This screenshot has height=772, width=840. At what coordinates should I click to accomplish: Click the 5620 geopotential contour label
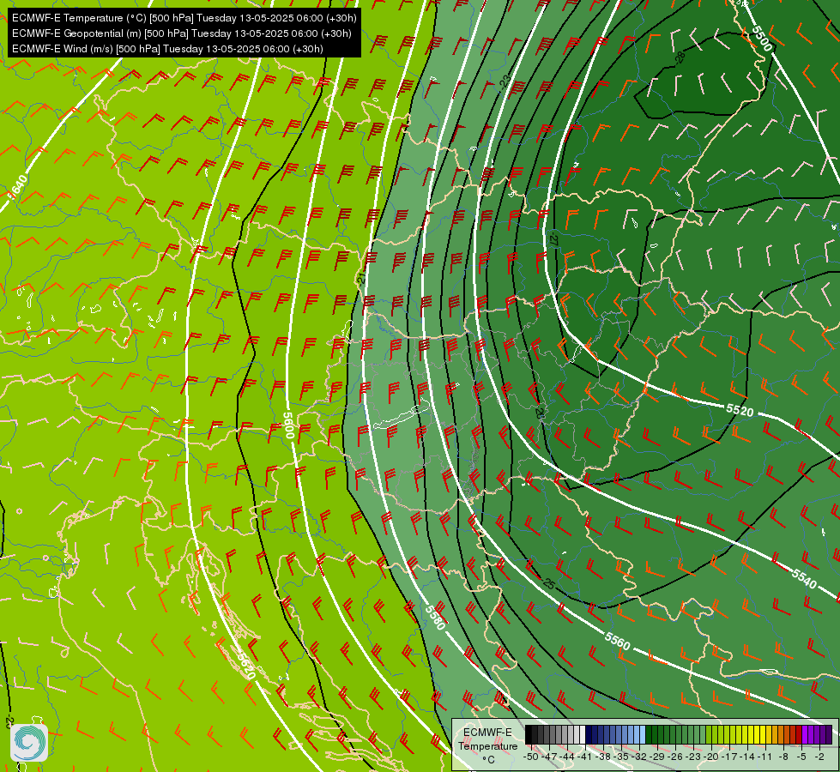[x=245, y=666]
